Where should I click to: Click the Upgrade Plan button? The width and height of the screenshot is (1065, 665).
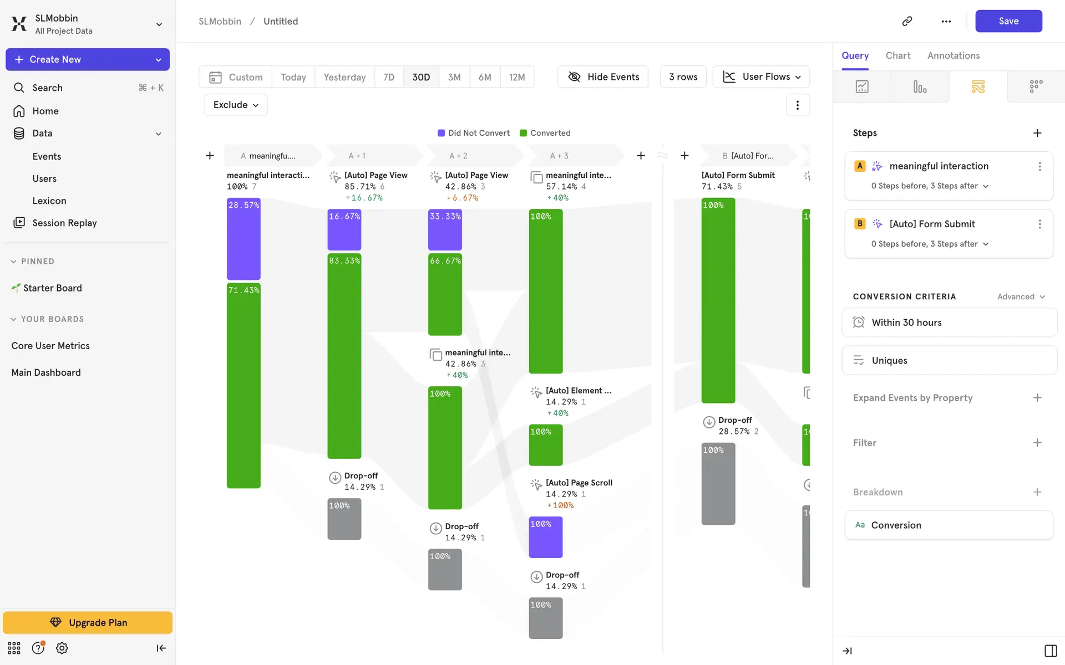[88, 622]
